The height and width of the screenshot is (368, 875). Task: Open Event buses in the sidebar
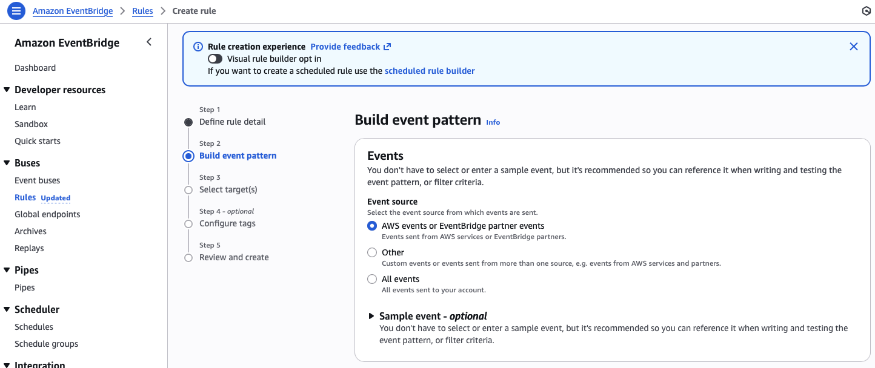point(37,180)
